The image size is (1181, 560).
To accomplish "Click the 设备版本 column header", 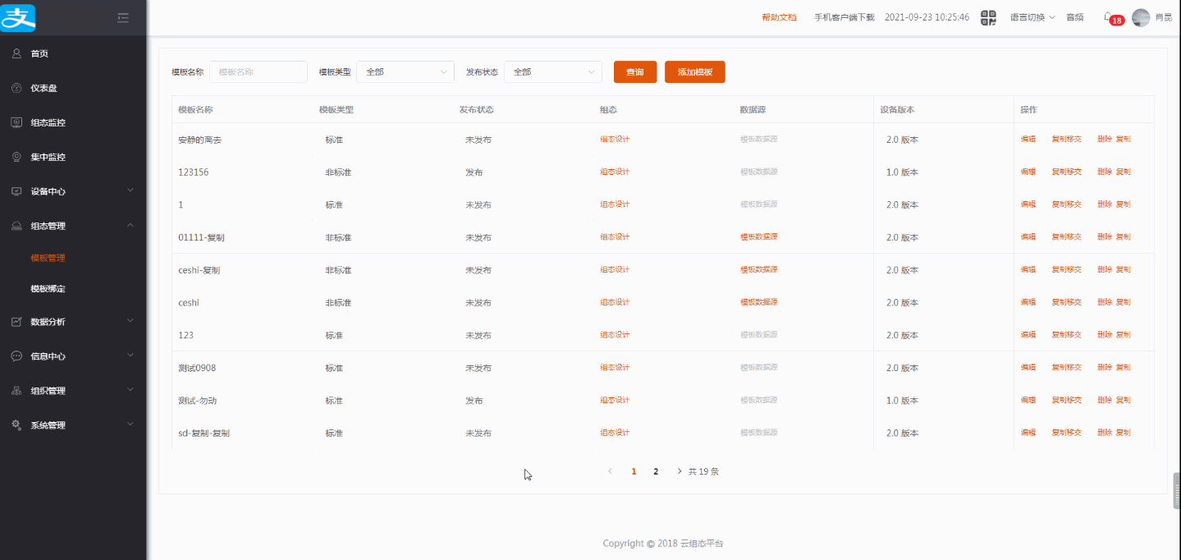I will tap(897, 110).
